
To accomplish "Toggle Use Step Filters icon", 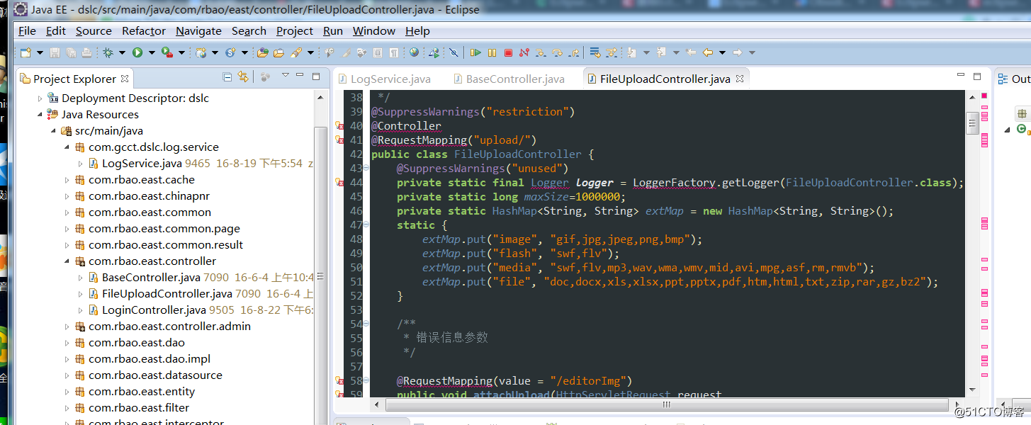I will (x=612, y=52).
